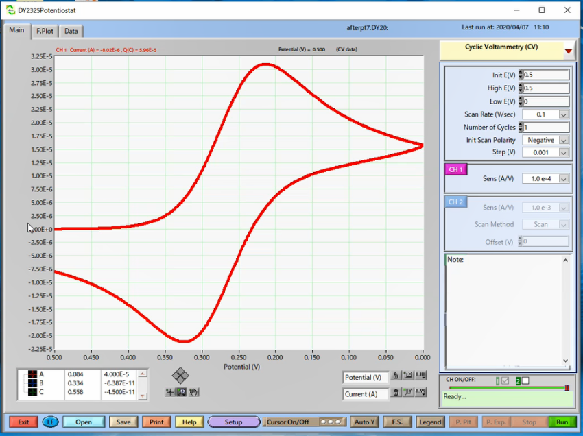Switch to the Data tab

tap(71, 31)
